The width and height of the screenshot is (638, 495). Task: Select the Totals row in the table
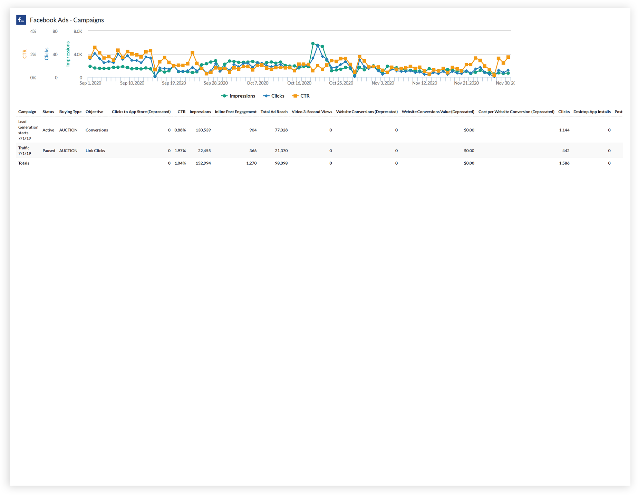23,163
